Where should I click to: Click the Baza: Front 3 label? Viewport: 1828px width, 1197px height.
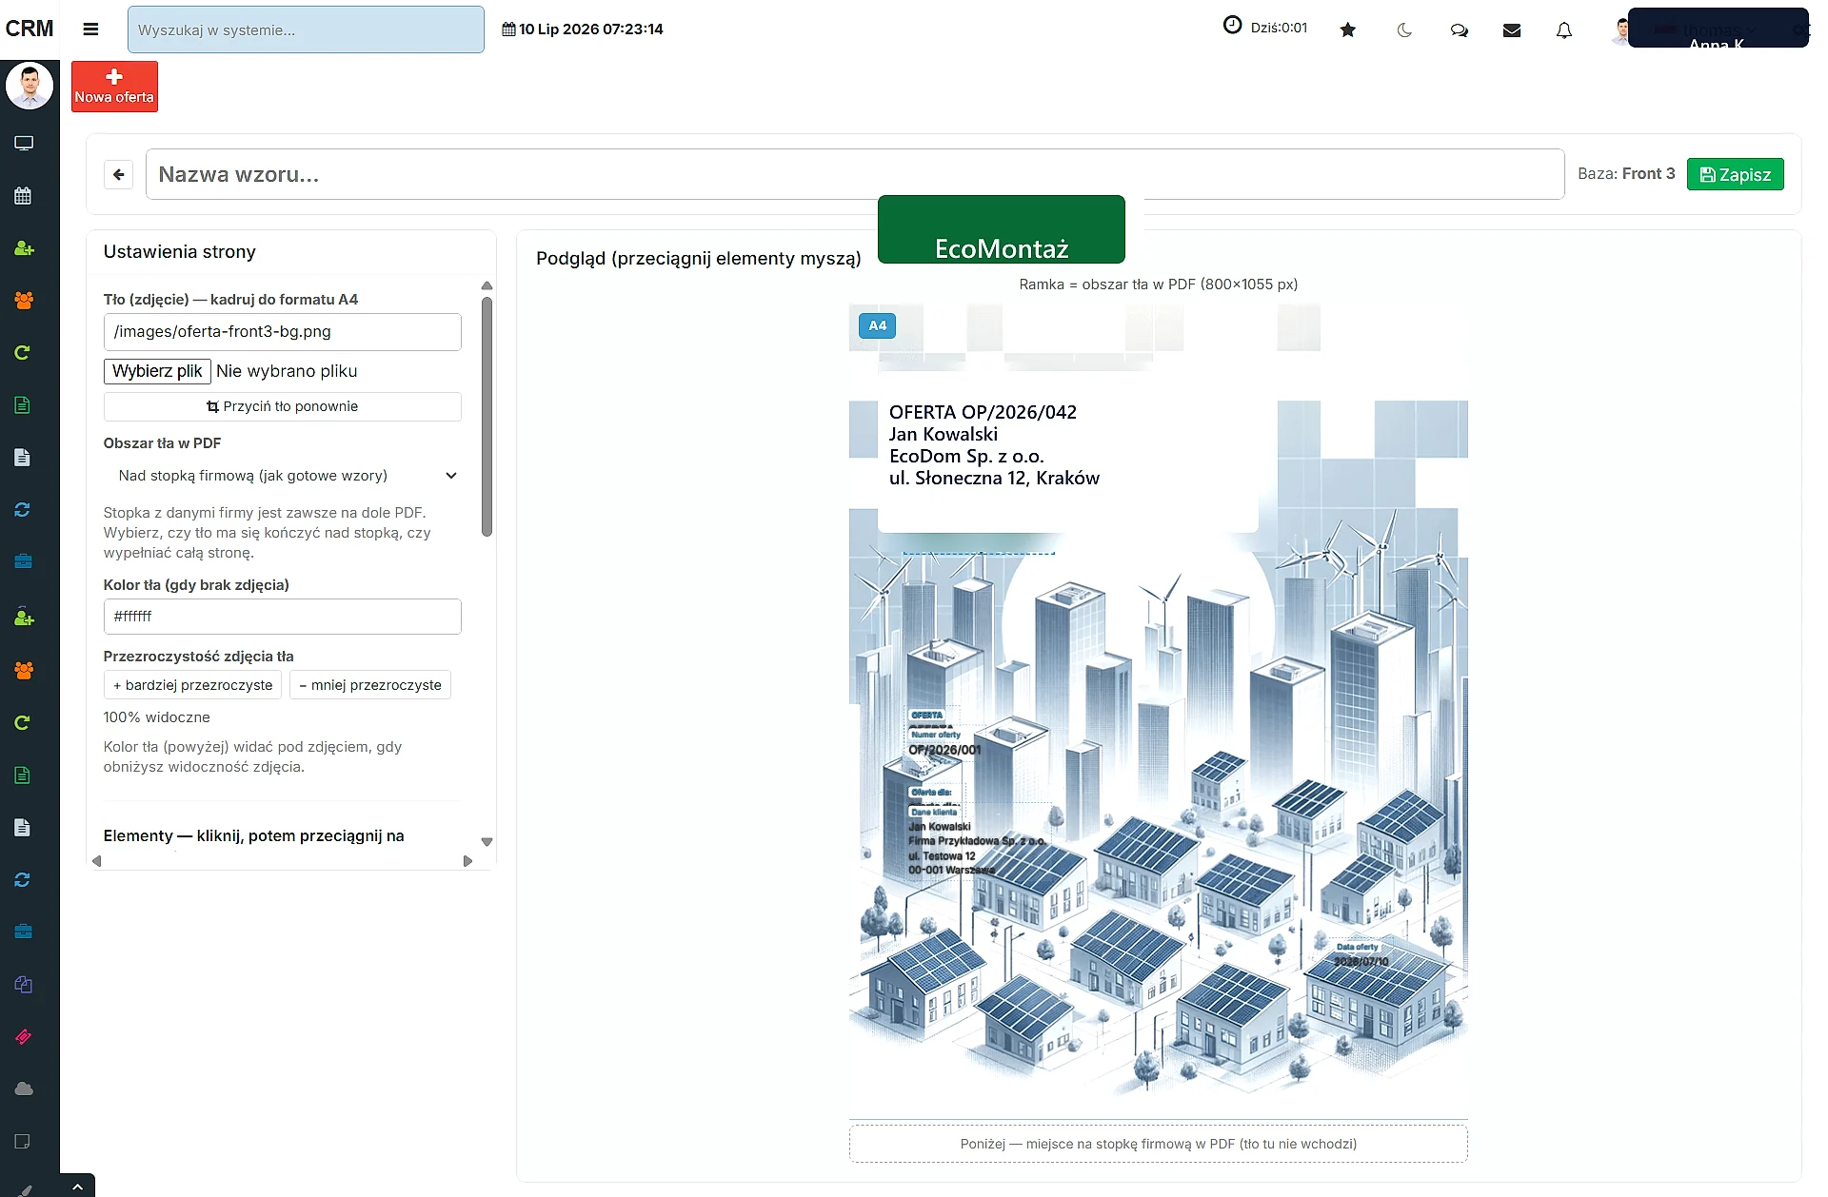tap(1625, 174)
